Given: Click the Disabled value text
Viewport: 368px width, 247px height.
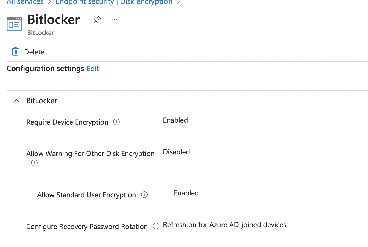Looking at the screenshot, I should (x=176, y=152).
